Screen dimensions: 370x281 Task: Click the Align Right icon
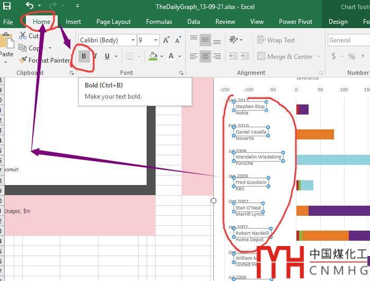tap(217, 56)
